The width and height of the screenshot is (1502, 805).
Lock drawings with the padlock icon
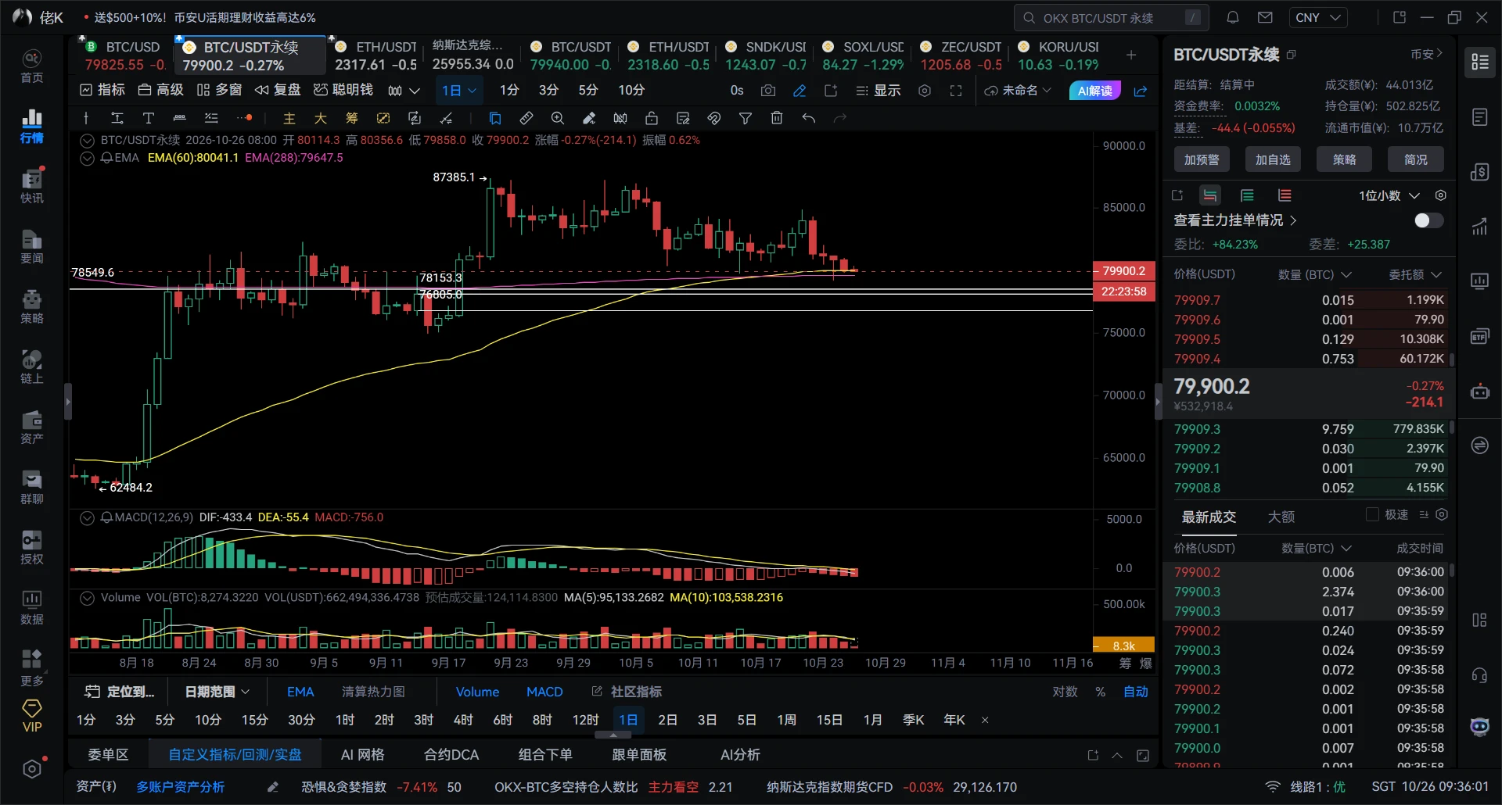[651, 118]
